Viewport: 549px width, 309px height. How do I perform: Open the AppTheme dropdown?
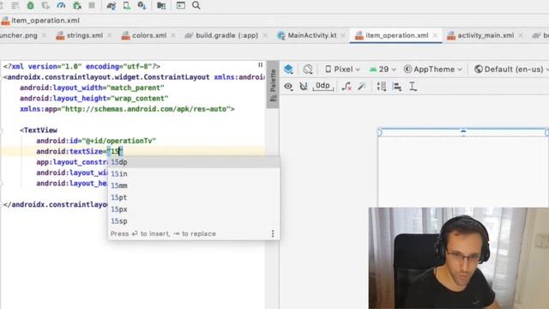pos(433,69)
